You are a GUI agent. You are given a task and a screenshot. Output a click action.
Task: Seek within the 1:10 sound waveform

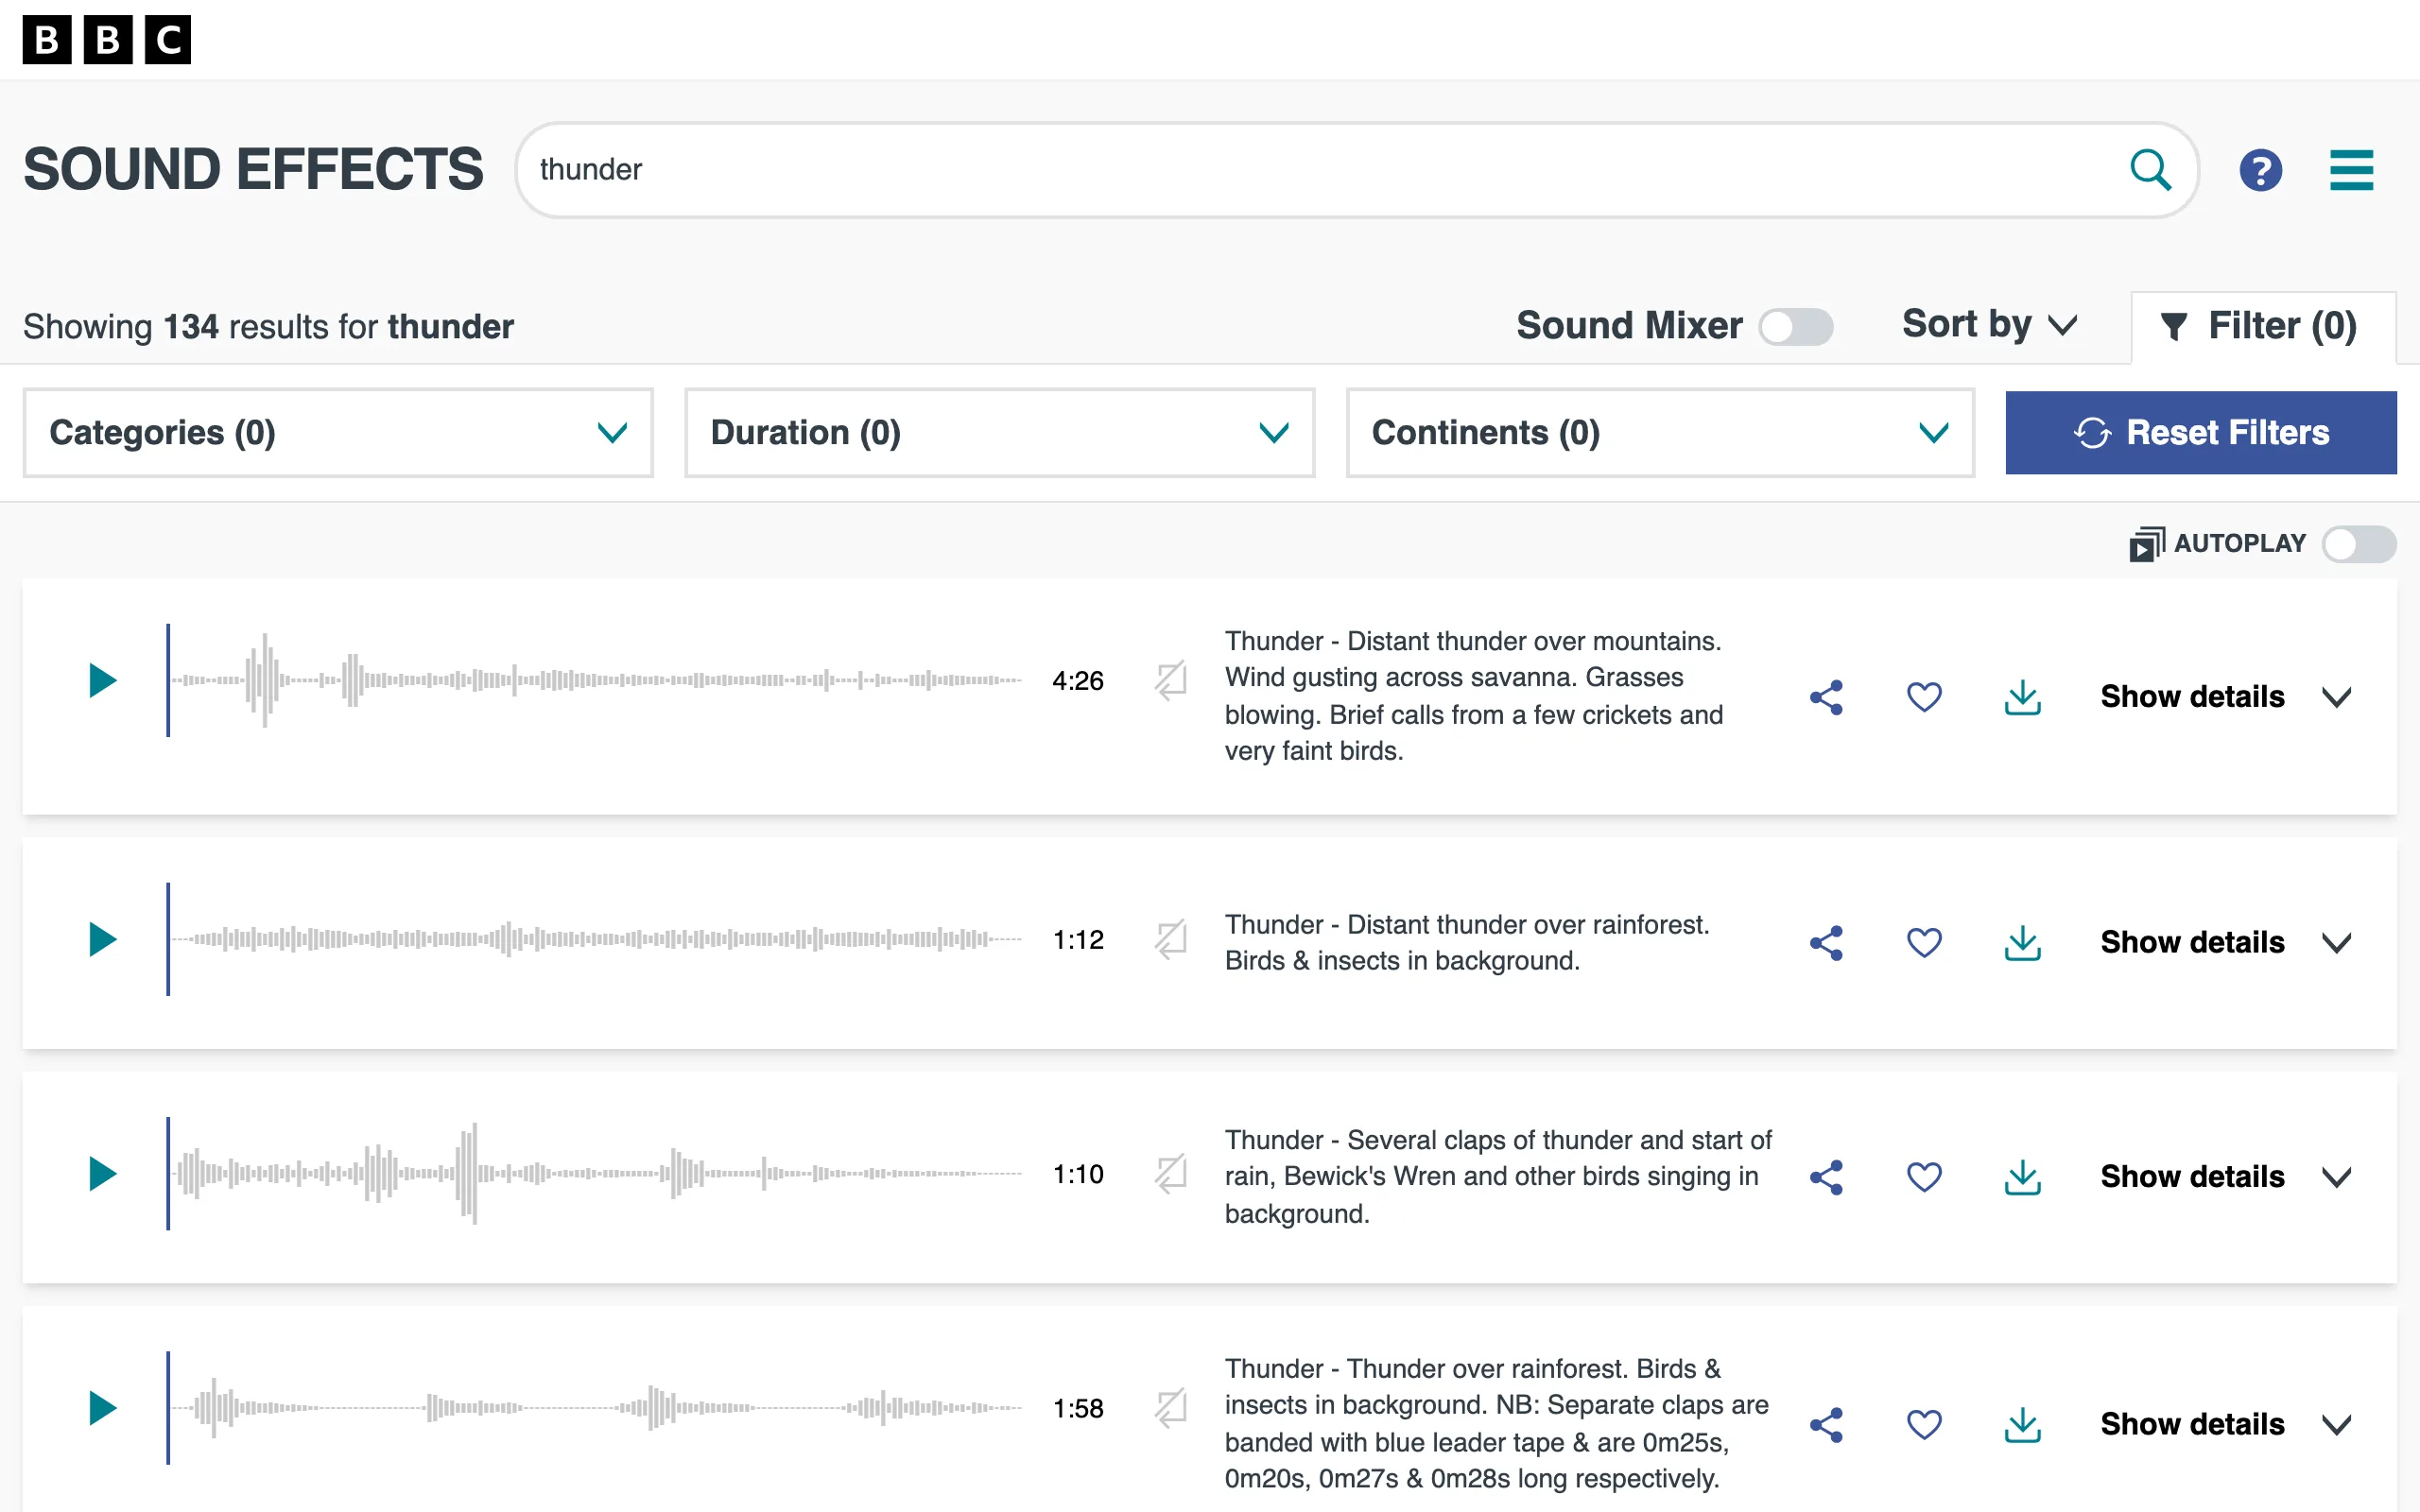click(595, 1174)
